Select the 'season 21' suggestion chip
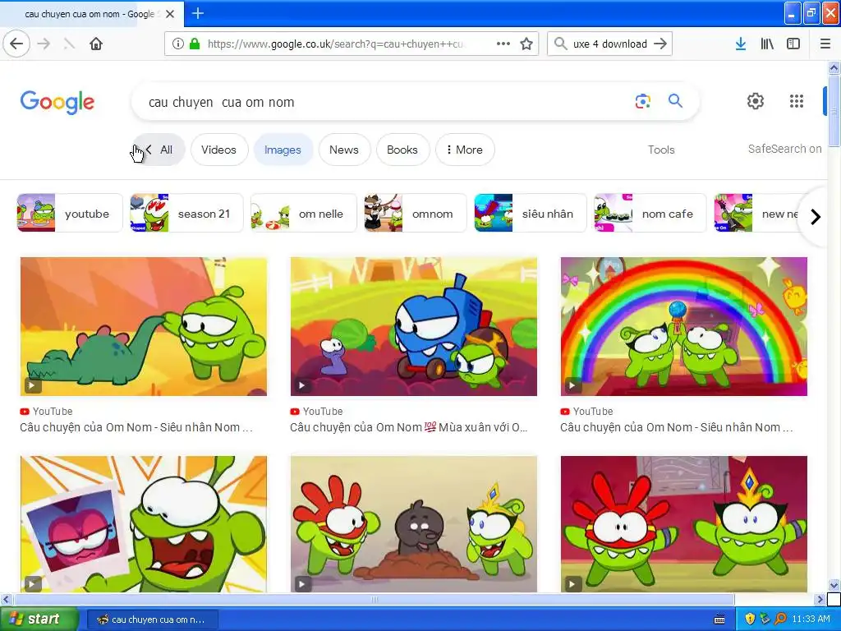The height and width of the screenshot is (631, 841). click(186, 213)
